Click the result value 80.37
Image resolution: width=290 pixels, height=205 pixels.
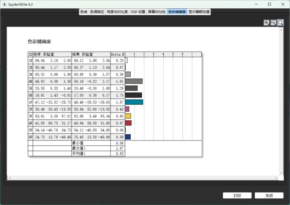point(79,67)
